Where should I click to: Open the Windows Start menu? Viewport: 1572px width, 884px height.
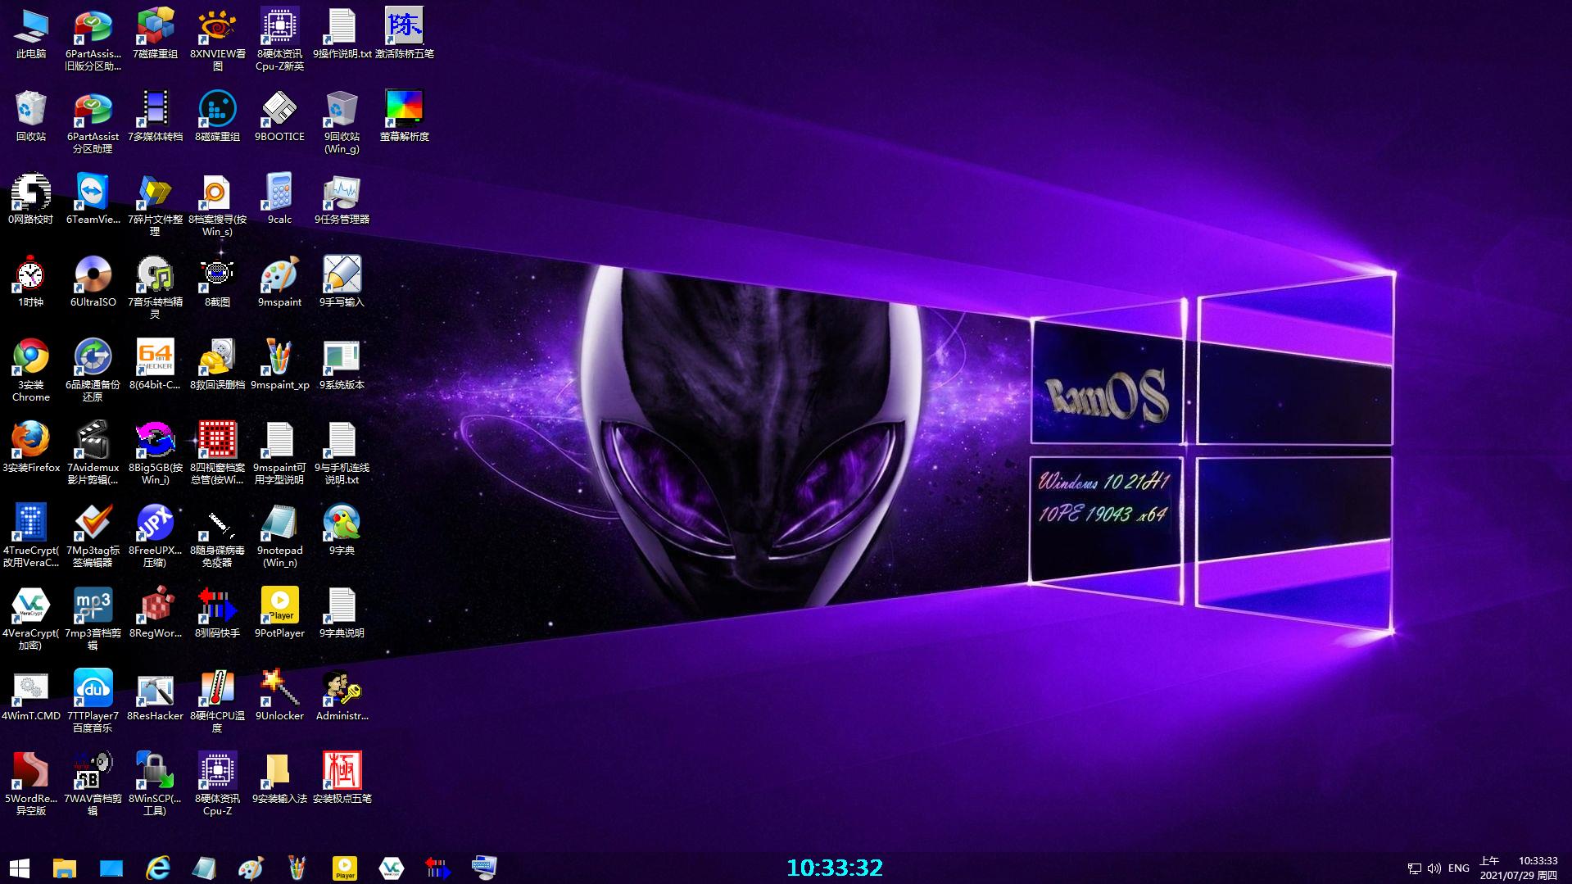click(20, 868)
